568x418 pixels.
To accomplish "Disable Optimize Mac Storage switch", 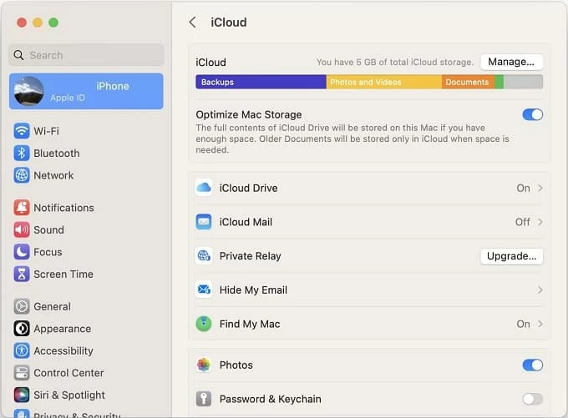I will 532,114.
